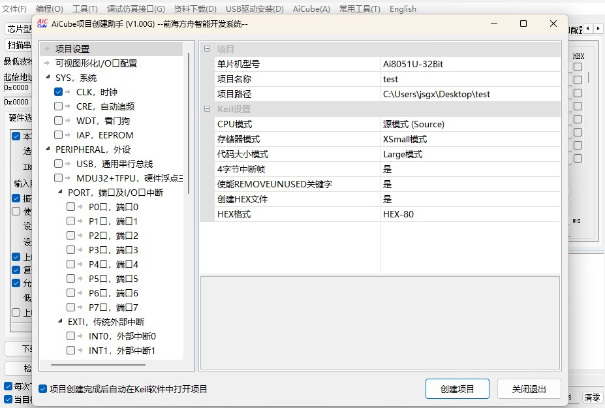This screenshot has width=605, height=408.
Task: Open the AiCube(A) menu
Action: click(311, 9)
